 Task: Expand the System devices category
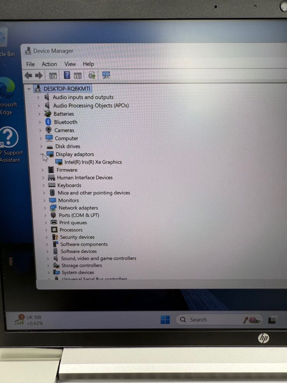click(49, 272)
